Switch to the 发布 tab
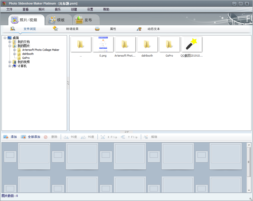The image size is (253, 201). tap(86, 20)
